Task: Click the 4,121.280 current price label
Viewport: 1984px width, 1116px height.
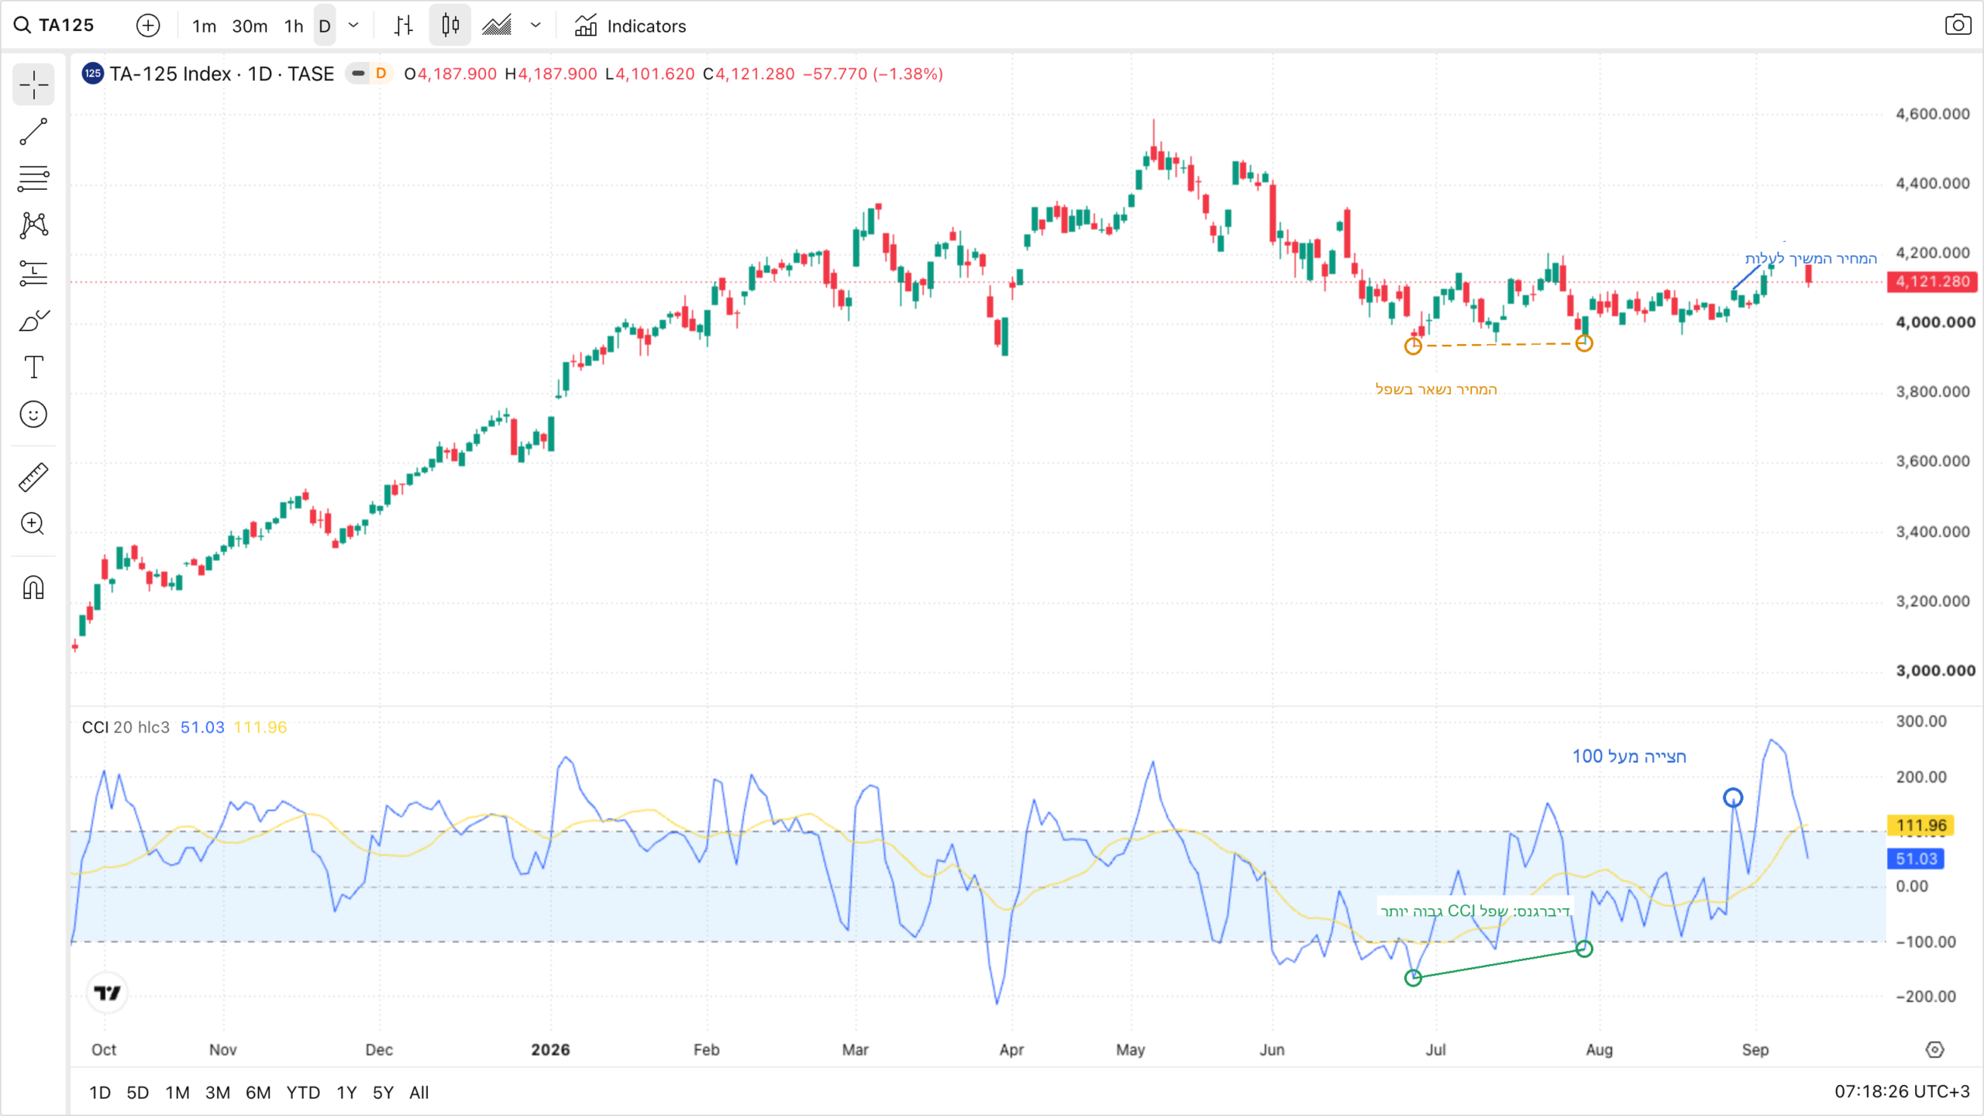Action: tap(1932, 281)
